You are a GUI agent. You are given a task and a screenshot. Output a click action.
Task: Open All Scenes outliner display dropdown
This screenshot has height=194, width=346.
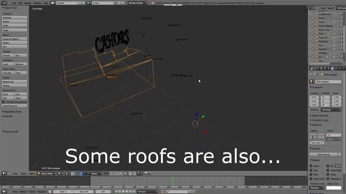pyautogui.click(x=341, y=8)
